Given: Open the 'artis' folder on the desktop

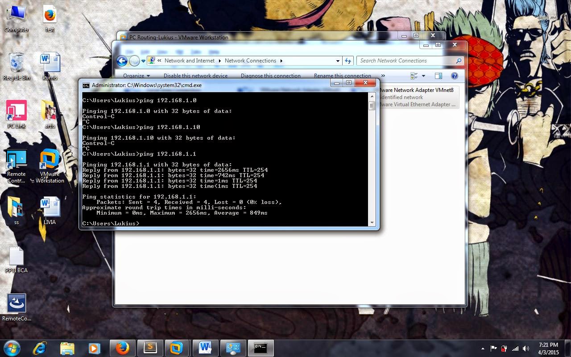Looking at the screenshot, I should (x=50, y=114).
